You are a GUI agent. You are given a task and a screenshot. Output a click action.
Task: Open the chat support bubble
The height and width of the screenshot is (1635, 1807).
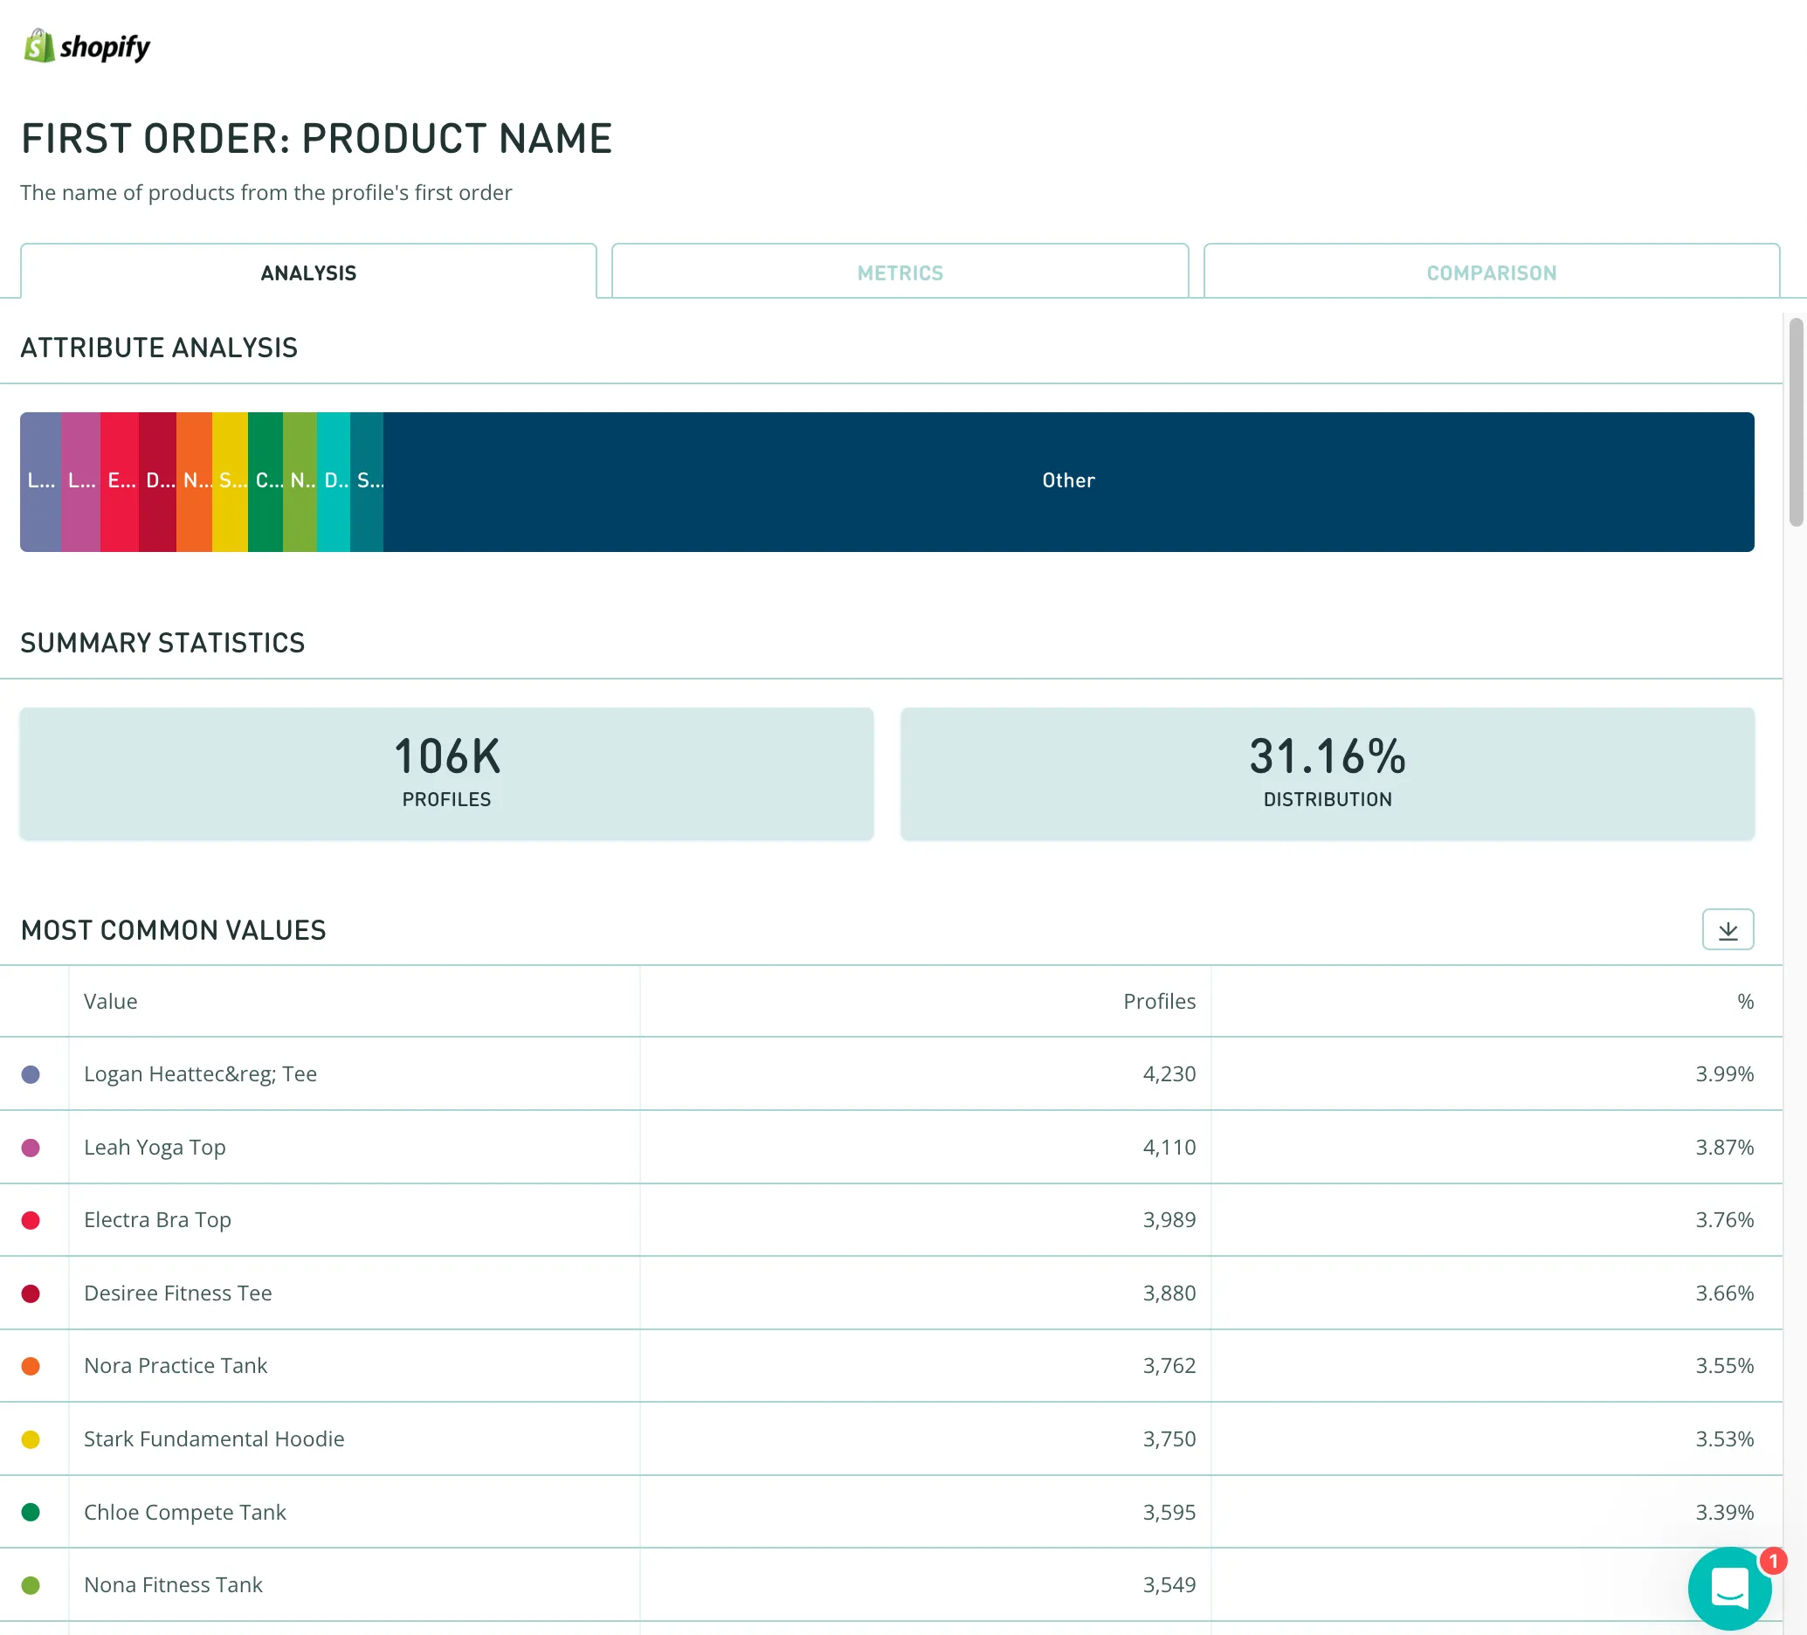[1728, 1589]
